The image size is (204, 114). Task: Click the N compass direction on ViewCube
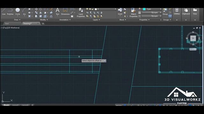193,32
